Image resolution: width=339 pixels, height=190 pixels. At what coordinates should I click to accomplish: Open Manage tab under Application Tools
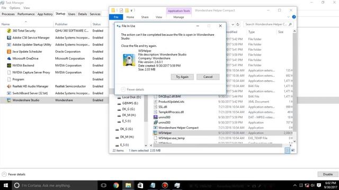179,17
